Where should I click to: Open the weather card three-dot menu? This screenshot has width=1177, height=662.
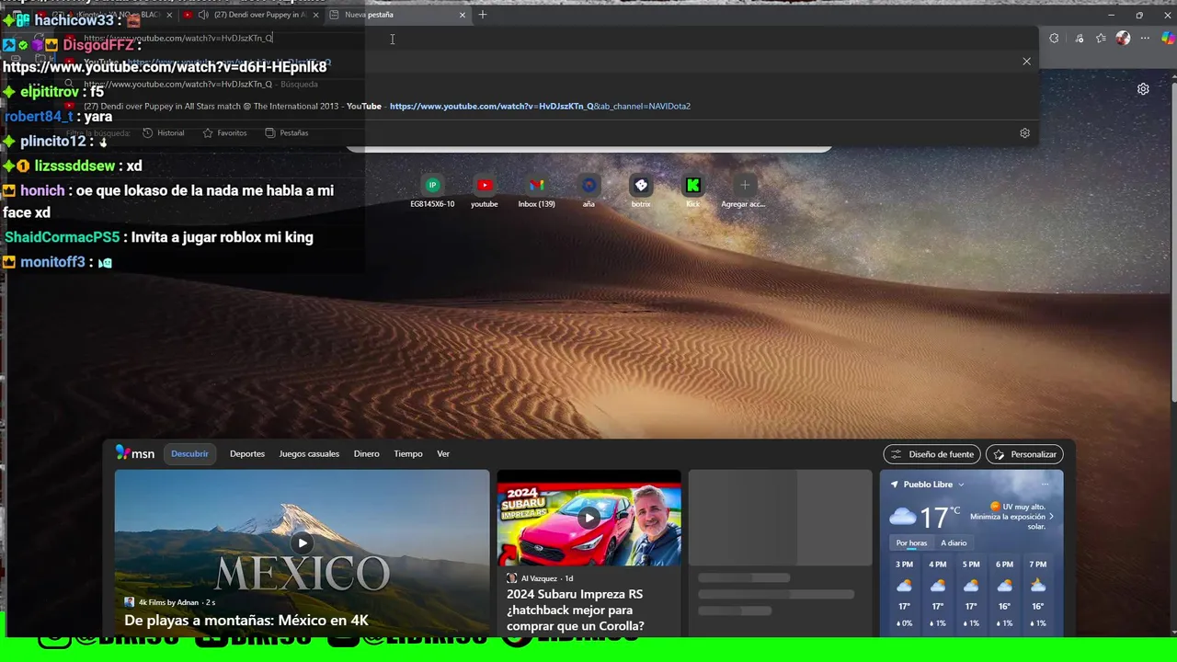[x=1045, y=485]
